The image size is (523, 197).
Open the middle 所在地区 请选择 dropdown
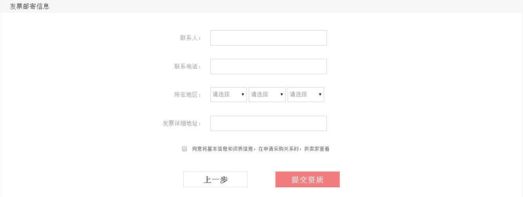click(267, 95)
